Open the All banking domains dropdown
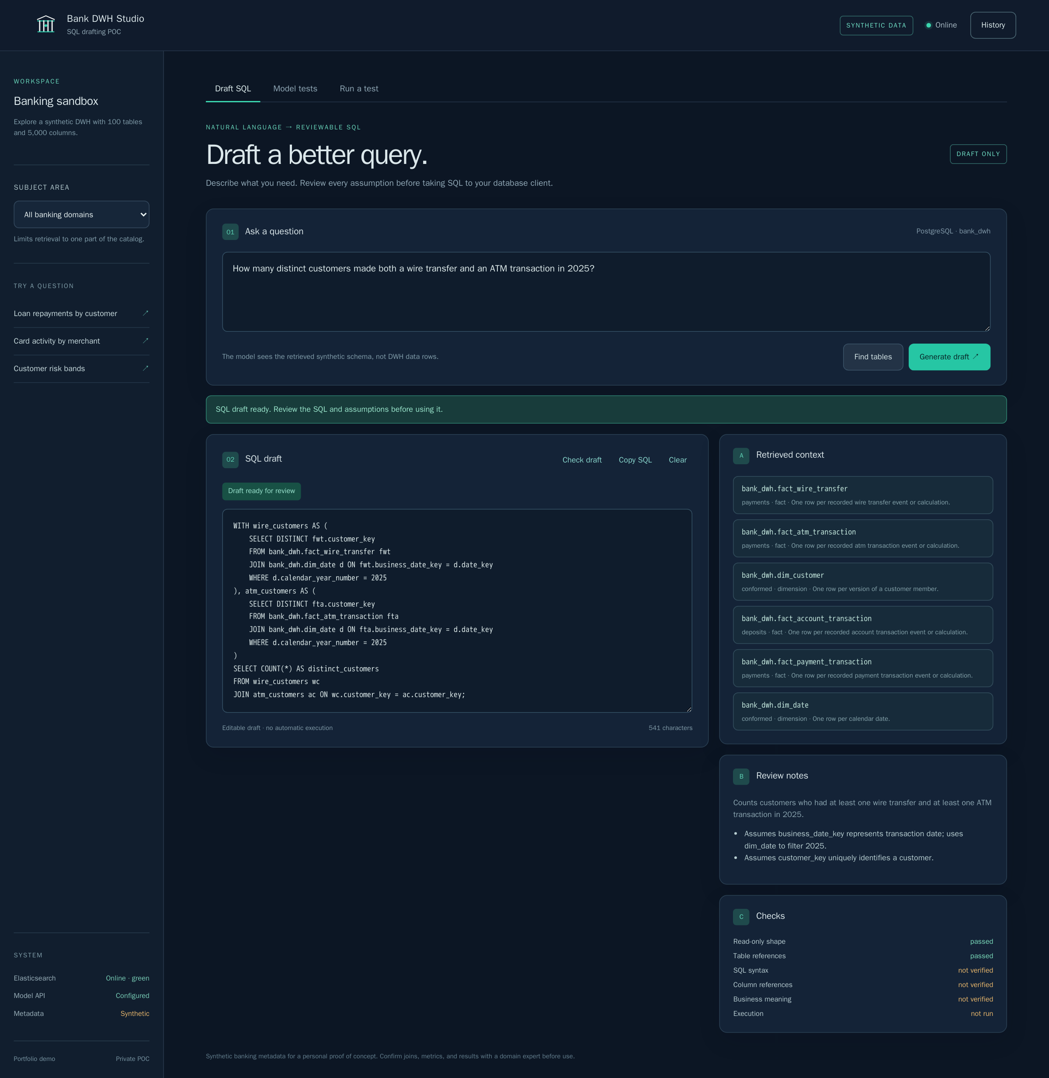1049x1078 pixels. point(82,214)
